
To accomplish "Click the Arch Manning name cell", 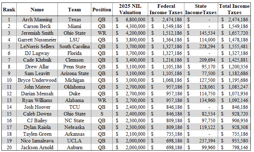I will pos(37,19).
